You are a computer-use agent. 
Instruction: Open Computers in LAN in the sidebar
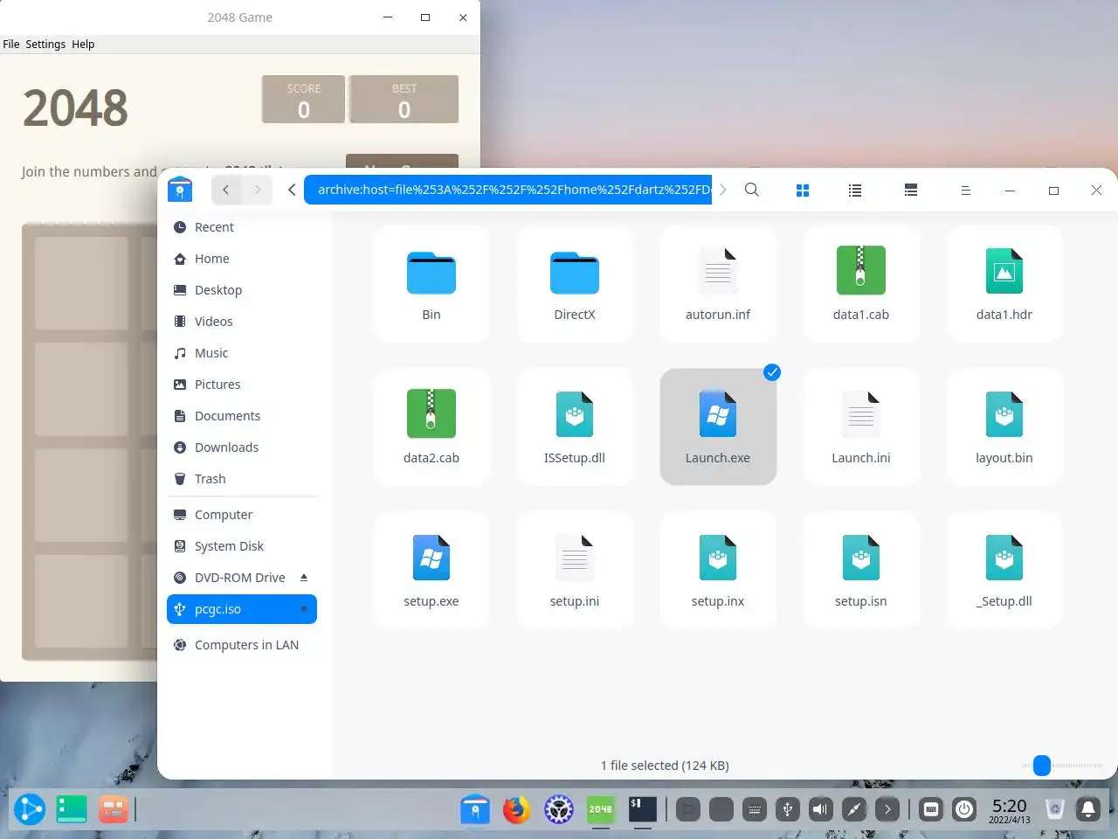click(241, 645)
